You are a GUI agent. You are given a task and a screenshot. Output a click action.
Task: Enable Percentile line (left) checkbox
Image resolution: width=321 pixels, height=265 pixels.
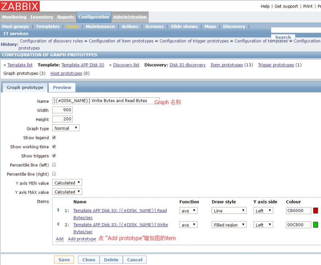point(54,165)
